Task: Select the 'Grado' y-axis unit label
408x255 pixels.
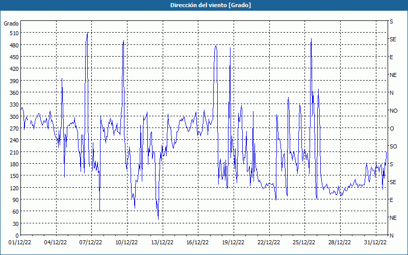Action: point(11,23)
